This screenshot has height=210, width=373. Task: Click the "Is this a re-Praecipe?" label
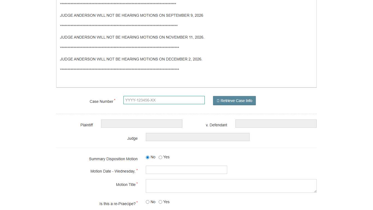click(117, 204)
